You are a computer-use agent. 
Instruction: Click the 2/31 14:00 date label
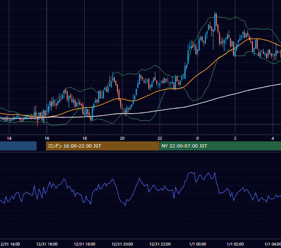(x=10, y=244)
